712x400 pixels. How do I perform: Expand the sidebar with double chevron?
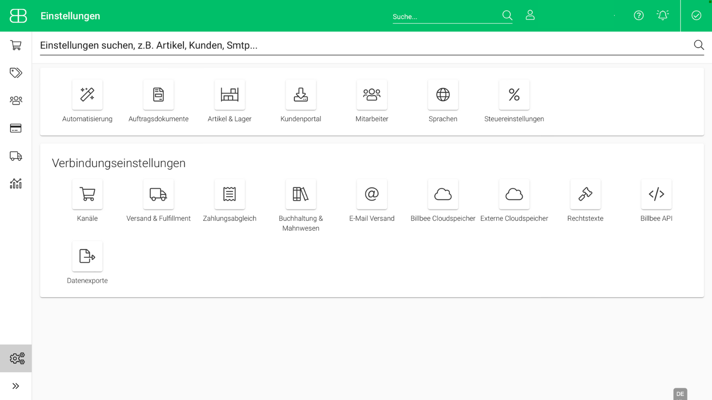[x=16, y=386]
